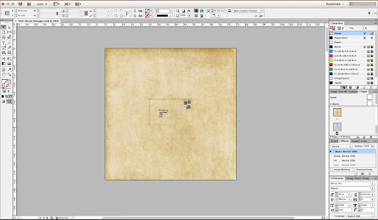The height and width of the screenshot is (220, 378).
Task: Select the [Paper] swatch
Action: pyautogui.click(x=351, y=42)
